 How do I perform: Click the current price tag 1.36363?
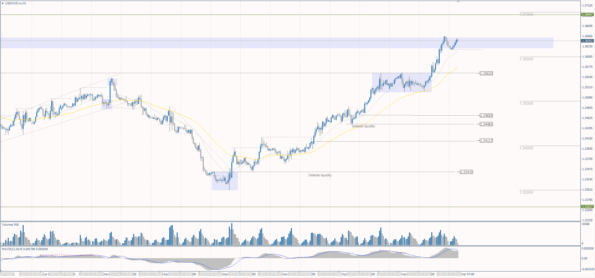coord(587,41)
